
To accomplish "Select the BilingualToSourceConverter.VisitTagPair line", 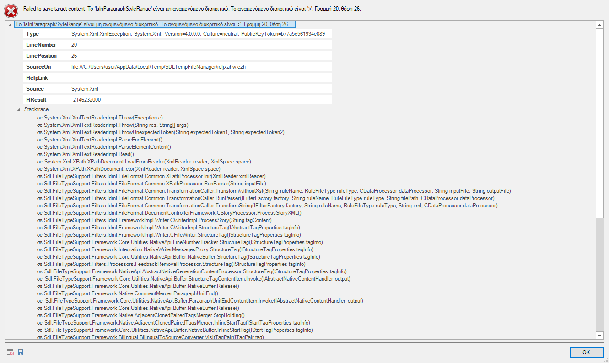I will coord(151,337).
